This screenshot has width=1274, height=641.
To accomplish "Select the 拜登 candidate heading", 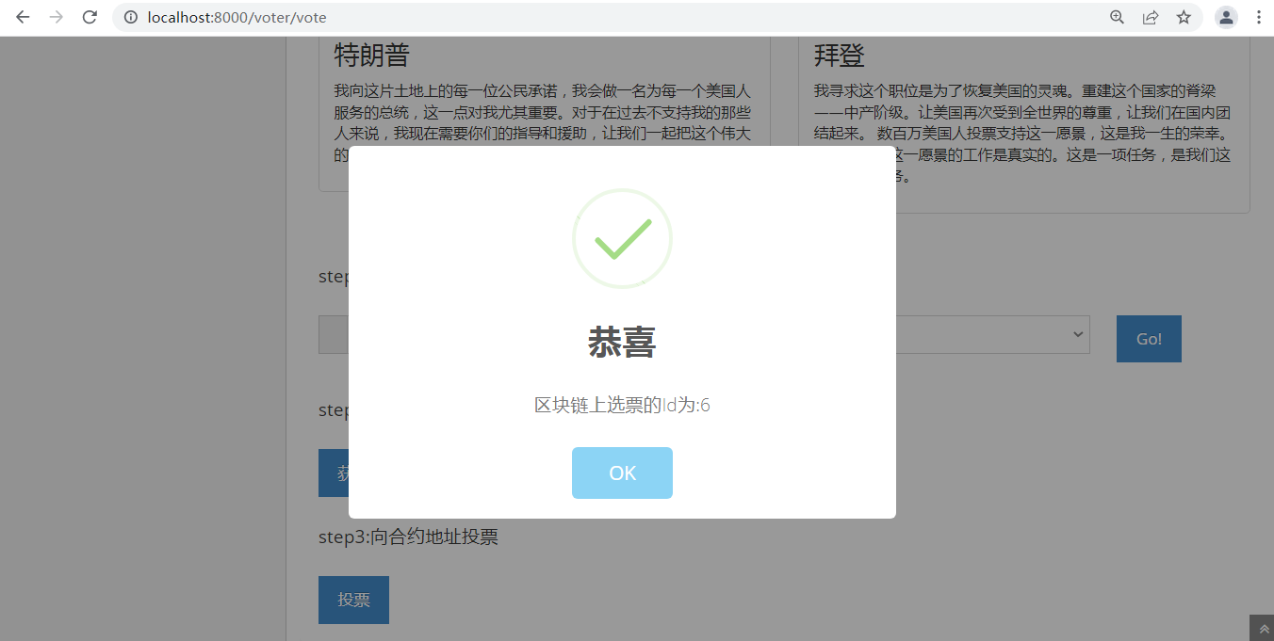I will 840,56.
